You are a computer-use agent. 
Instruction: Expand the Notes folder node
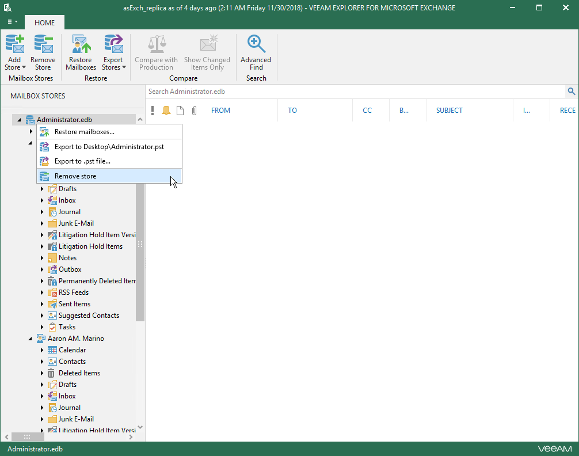pyautogui.click(x=41, y=258)
